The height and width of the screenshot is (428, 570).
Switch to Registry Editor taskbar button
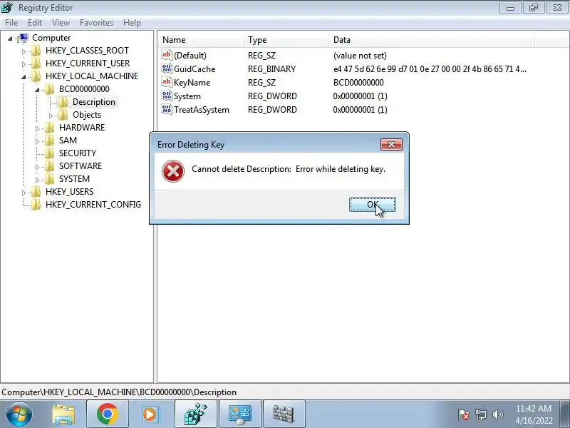tap(195, 414)
